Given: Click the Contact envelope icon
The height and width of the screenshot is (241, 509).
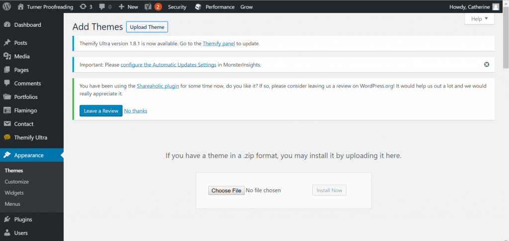Looking at the screenshot, I should [7, 124].
